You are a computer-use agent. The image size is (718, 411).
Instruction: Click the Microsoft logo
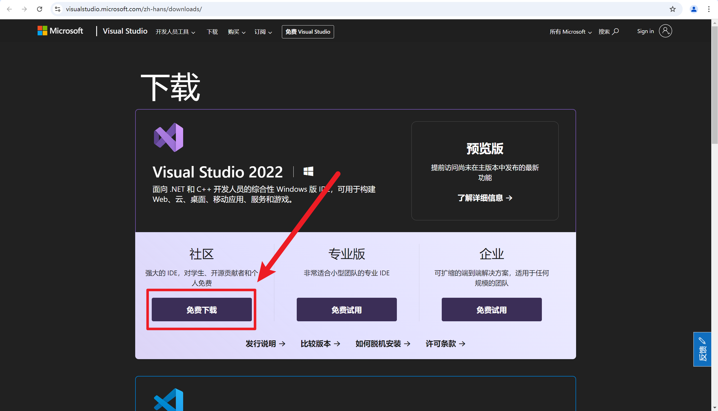60,31
